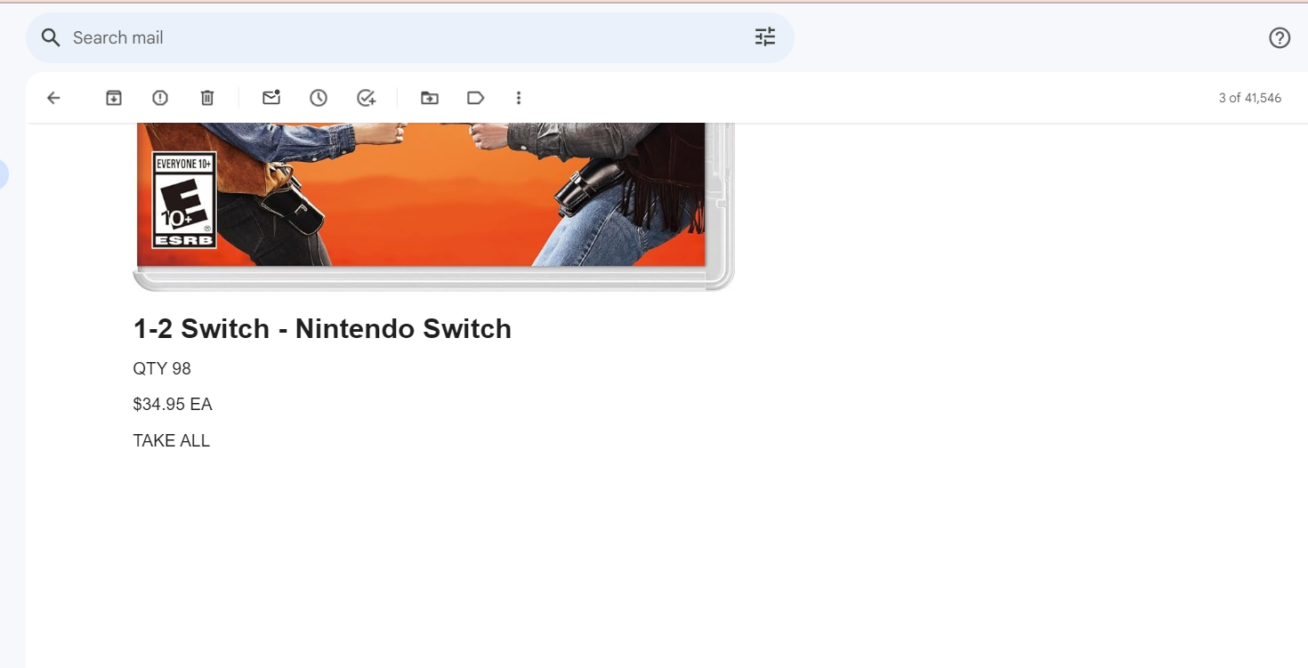Viewport: 1308px width, 668px height.
Task: Click the magnifier search icon
Action: (x=52, y=37)
